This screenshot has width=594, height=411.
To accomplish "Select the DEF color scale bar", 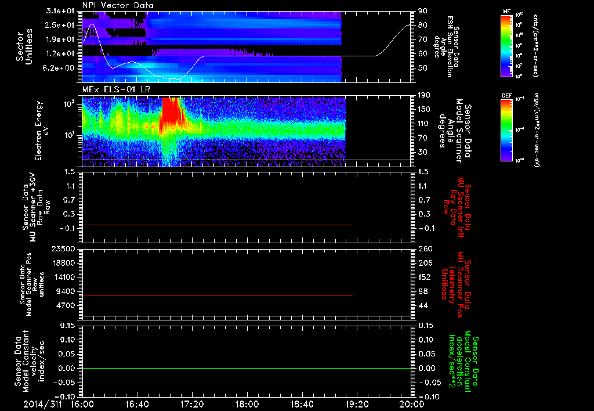I will tap(507, 130).
